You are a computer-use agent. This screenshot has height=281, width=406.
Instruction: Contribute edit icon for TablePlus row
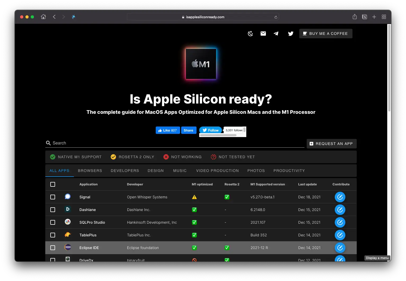click(340, 235)
